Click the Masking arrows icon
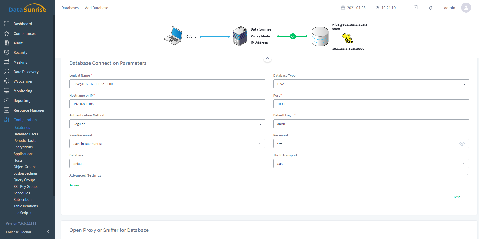479x239 pixels. pos(7,62)
